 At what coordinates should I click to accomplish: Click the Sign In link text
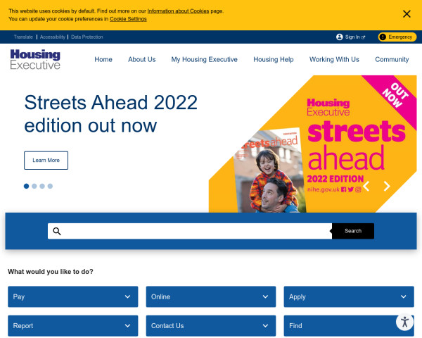click(352, 37)
